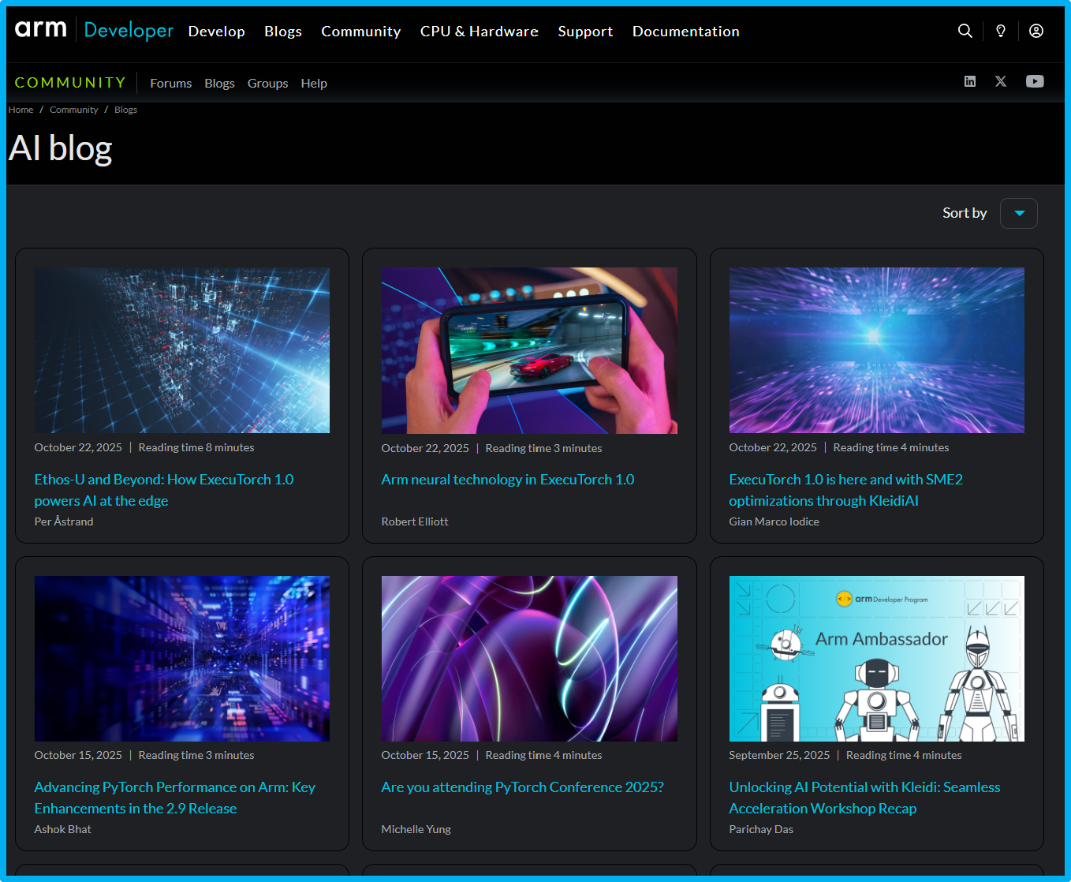Open the user account icon
This screenshot has width=1071, height=882.
coord(1036,31)
